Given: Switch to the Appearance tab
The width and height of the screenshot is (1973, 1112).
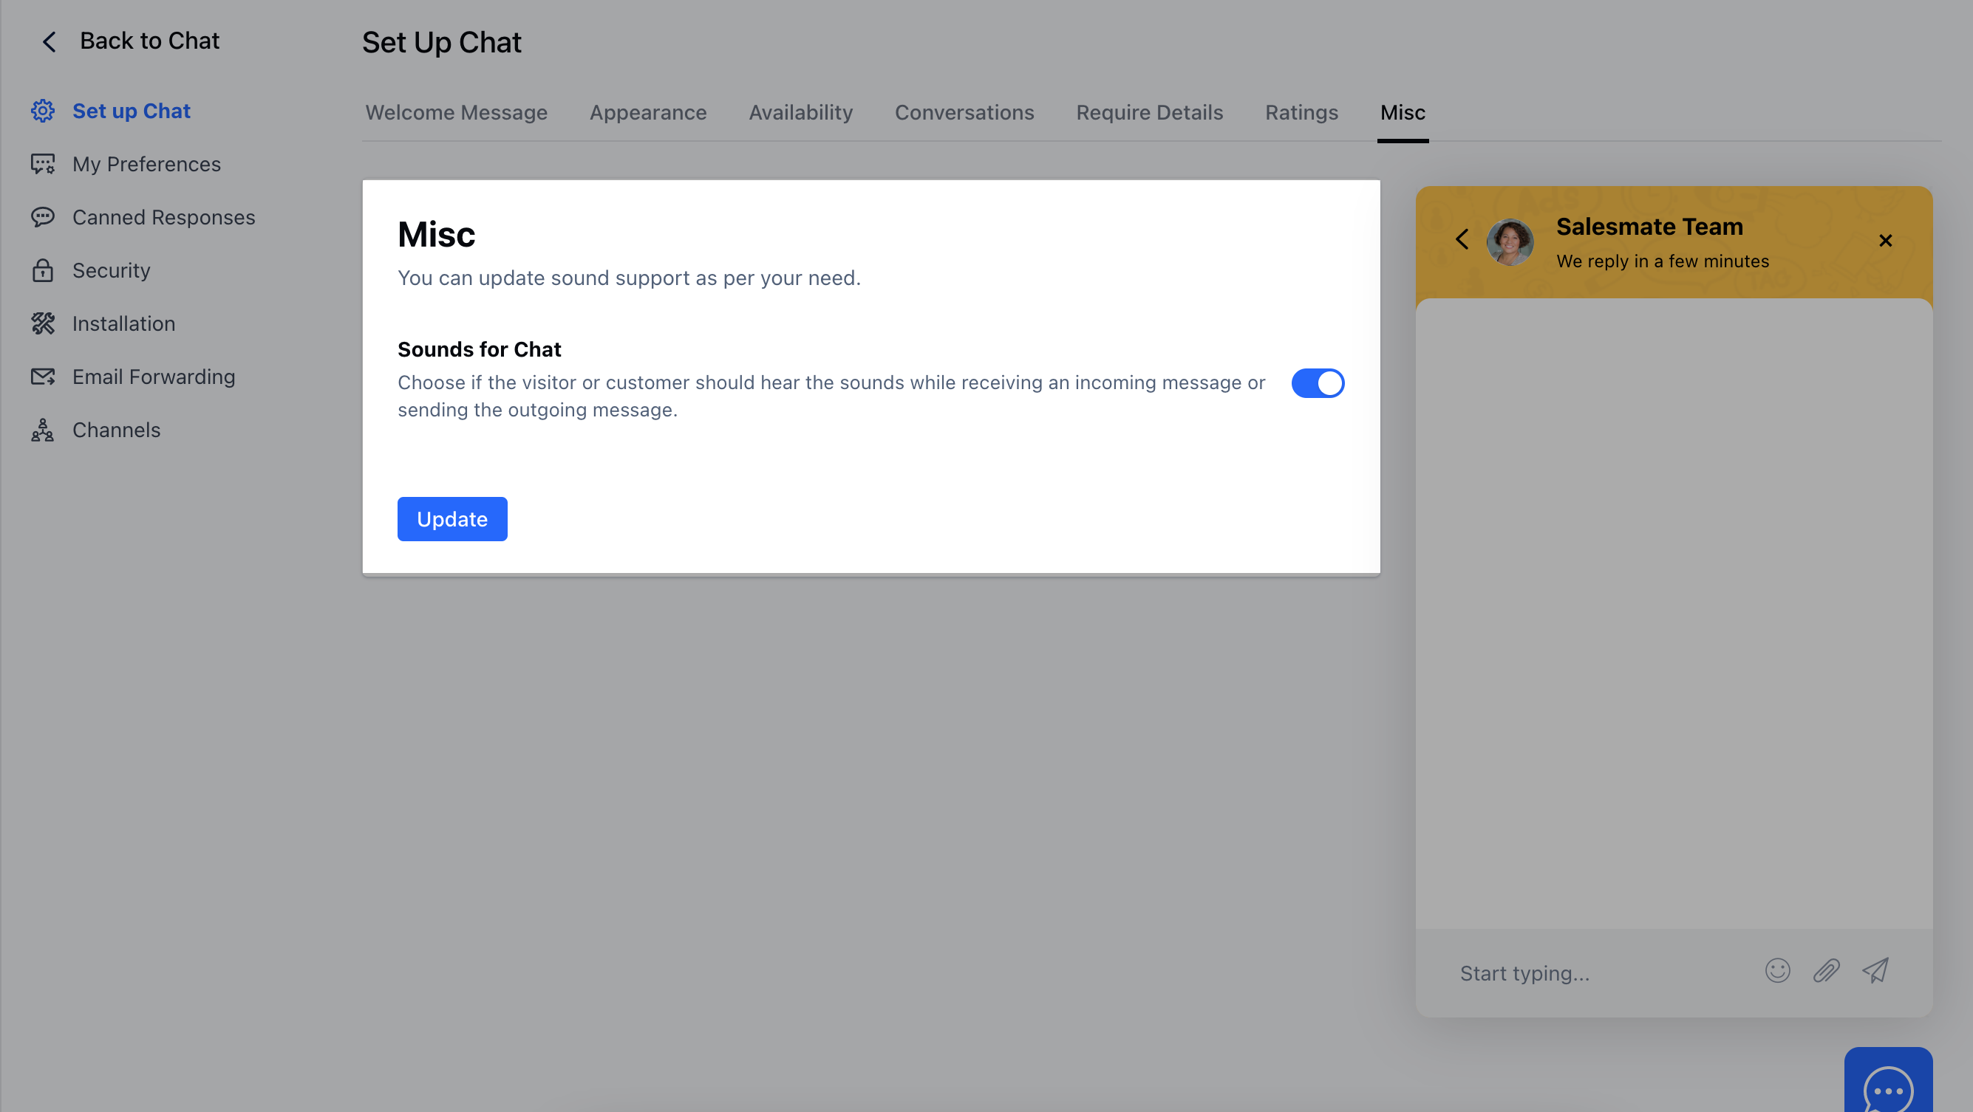Looking at the screenshot, I should 647,112.
